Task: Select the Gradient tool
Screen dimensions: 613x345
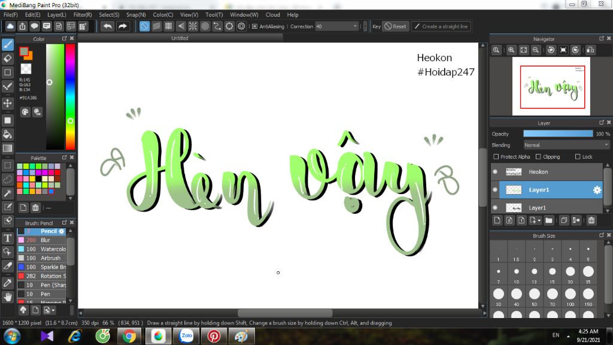Action: click(x=7, y=149)
